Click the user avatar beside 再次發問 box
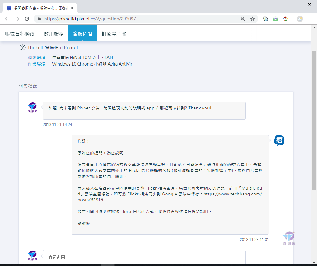The width and height of the screenshot is (317, 266). coord(32,255)
